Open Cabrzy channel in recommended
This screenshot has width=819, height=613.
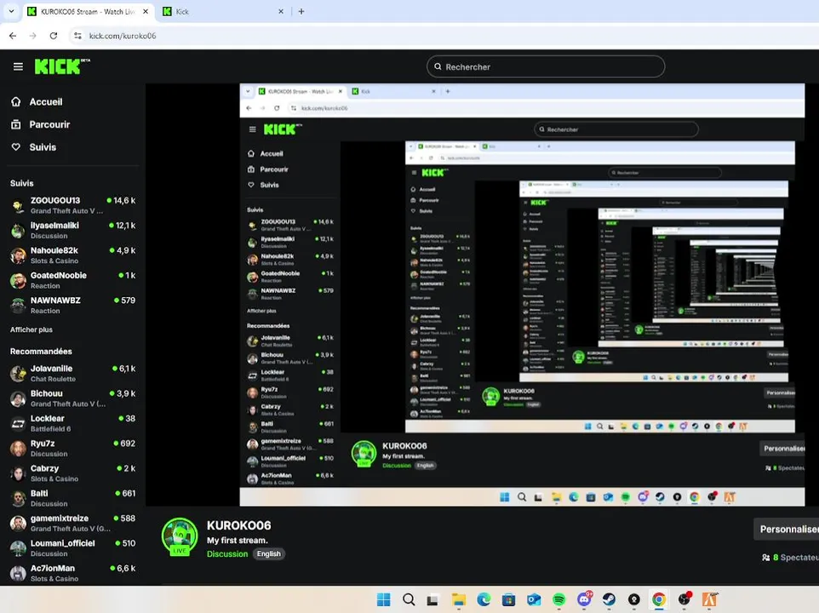[72, 473]
